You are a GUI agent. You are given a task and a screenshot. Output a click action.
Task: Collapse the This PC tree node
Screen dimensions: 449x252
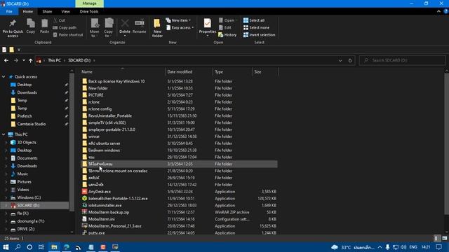point(4,134)
